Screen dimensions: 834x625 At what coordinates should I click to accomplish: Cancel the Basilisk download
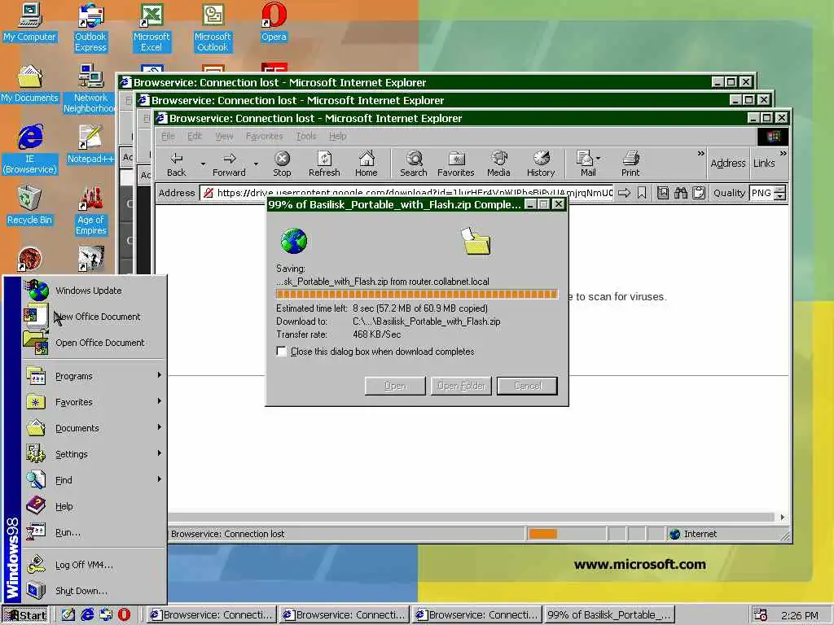tap(527, 386)
